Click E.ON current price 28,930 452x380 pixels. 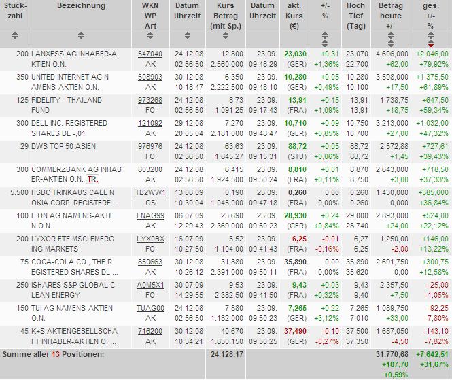click(295, 215)
